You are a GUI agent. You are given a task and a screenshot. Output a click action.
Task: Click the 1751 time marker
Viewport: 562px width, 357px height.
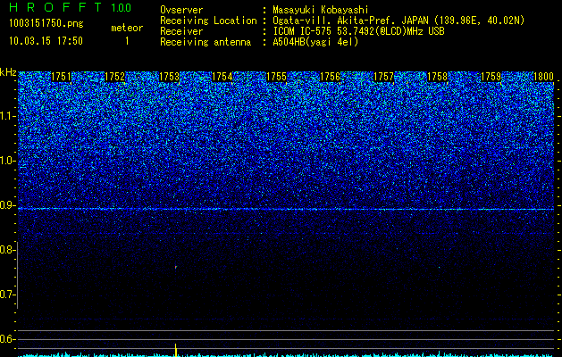pos(62,77)
